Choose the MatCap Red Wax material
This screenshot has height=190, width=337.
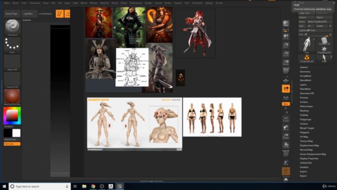coord(12,97)
